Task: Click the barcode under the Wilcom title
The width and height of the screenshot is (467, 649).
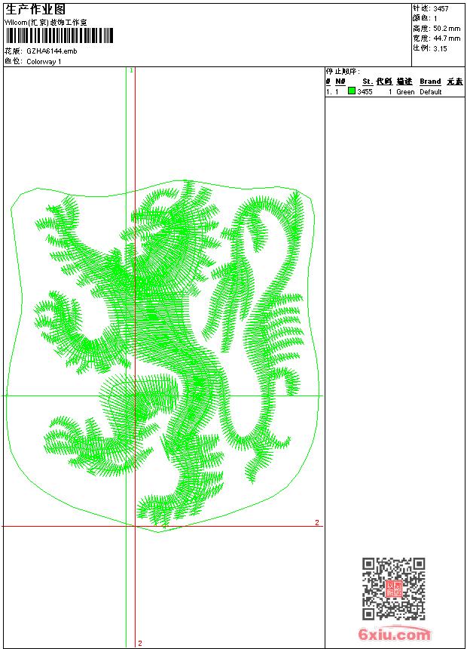Action: coord(59,35)
